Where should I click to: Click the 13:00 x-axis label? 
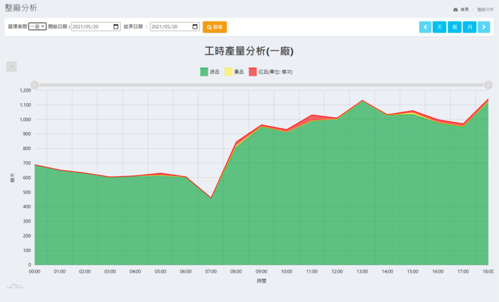(362, 271)
